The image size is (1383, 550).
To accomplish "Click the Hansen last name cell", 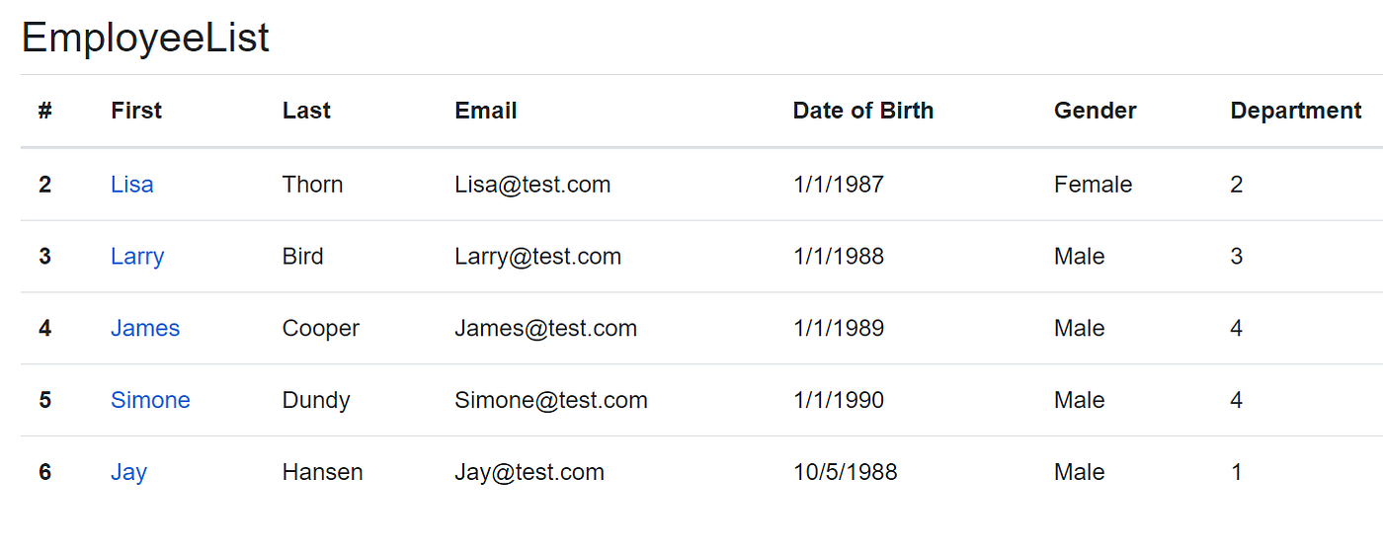I will 323,473.
